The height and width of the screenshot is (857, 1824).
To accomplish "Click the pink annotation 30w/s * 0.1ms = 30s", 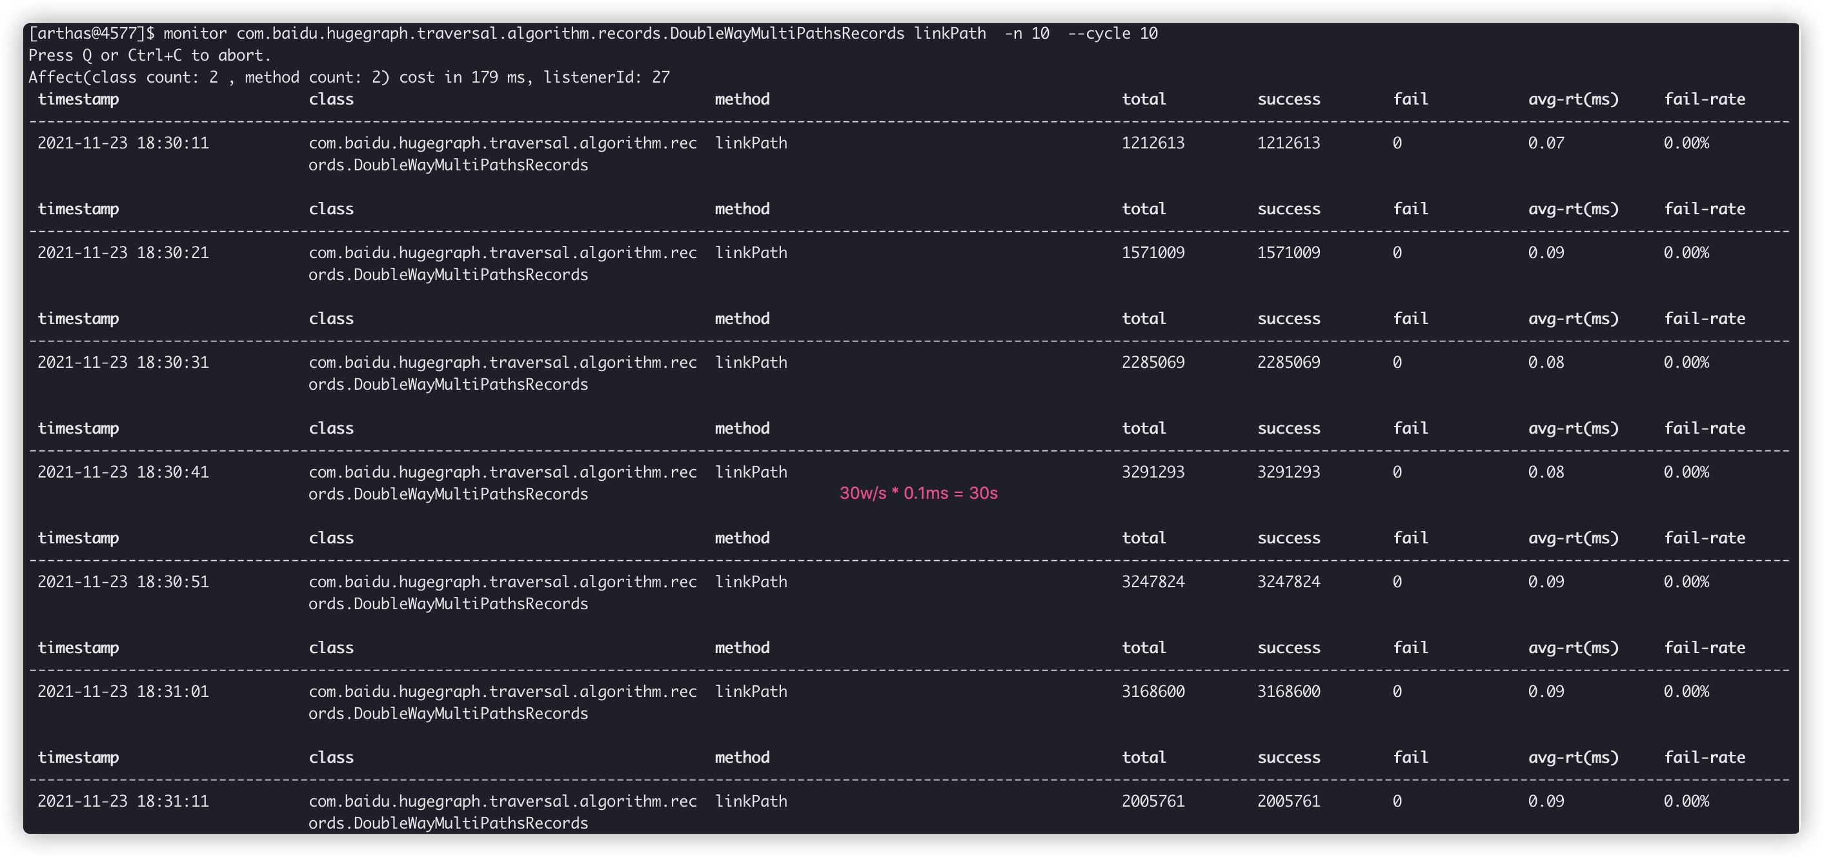I will 918,493.
